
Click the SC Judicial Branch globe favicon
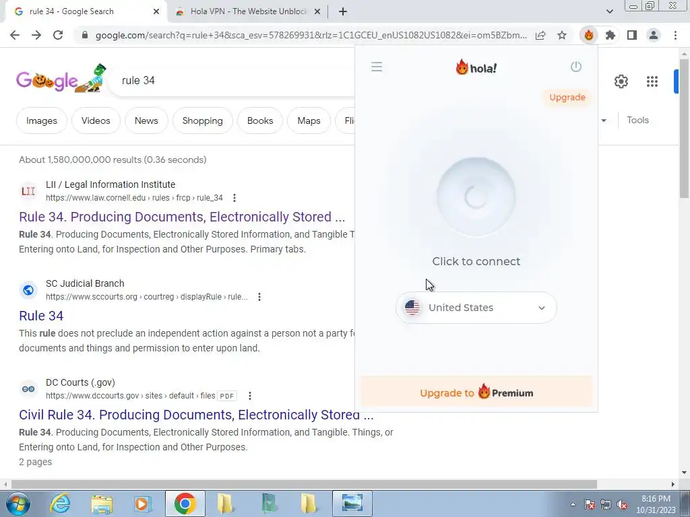(x=28, y=289)
